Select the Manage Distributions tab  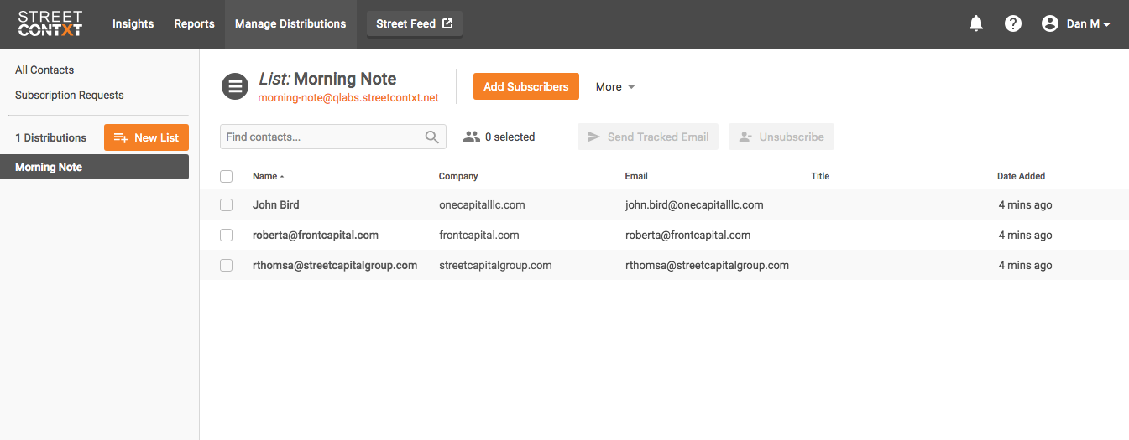pyautogui.click(x=290, y=23)
